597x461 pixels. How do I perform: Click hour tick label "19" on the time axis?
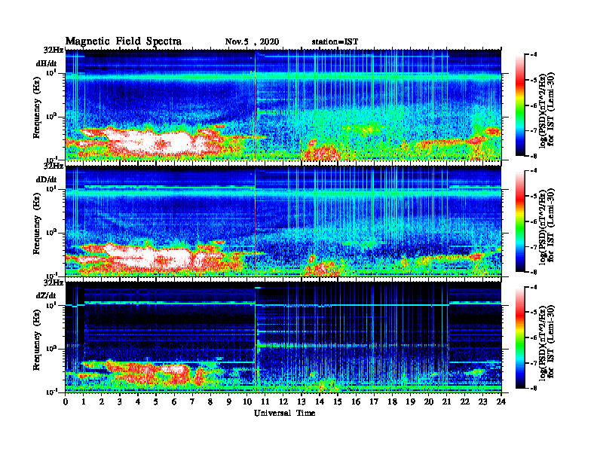(x=410, y=401)
